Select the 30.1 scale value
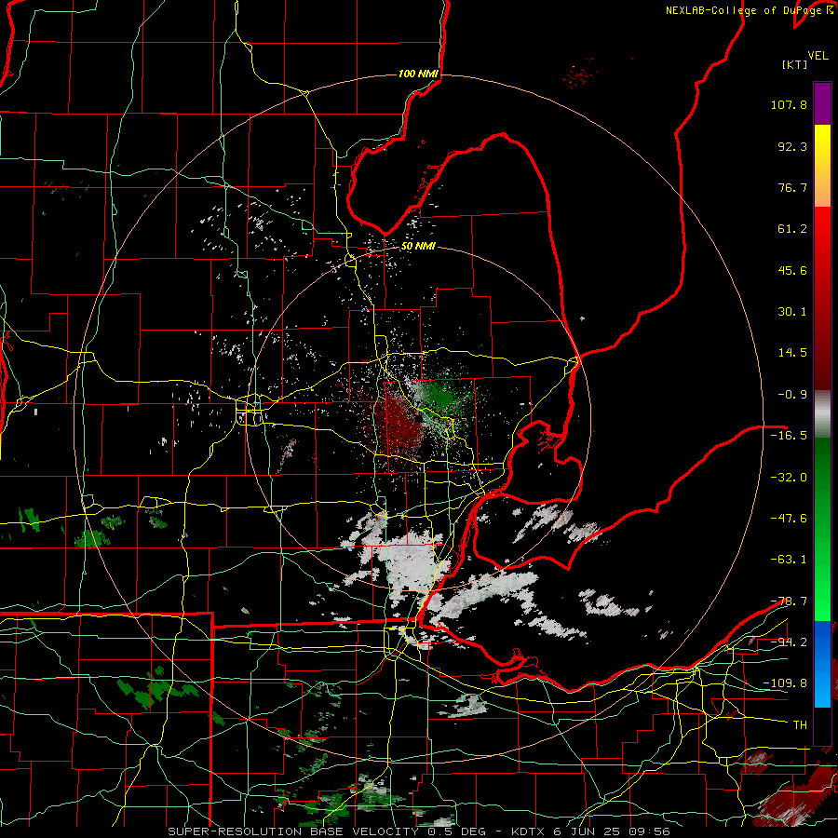This screenshot has height=838, width=838. pyautogui.click(x=792, y=312)
